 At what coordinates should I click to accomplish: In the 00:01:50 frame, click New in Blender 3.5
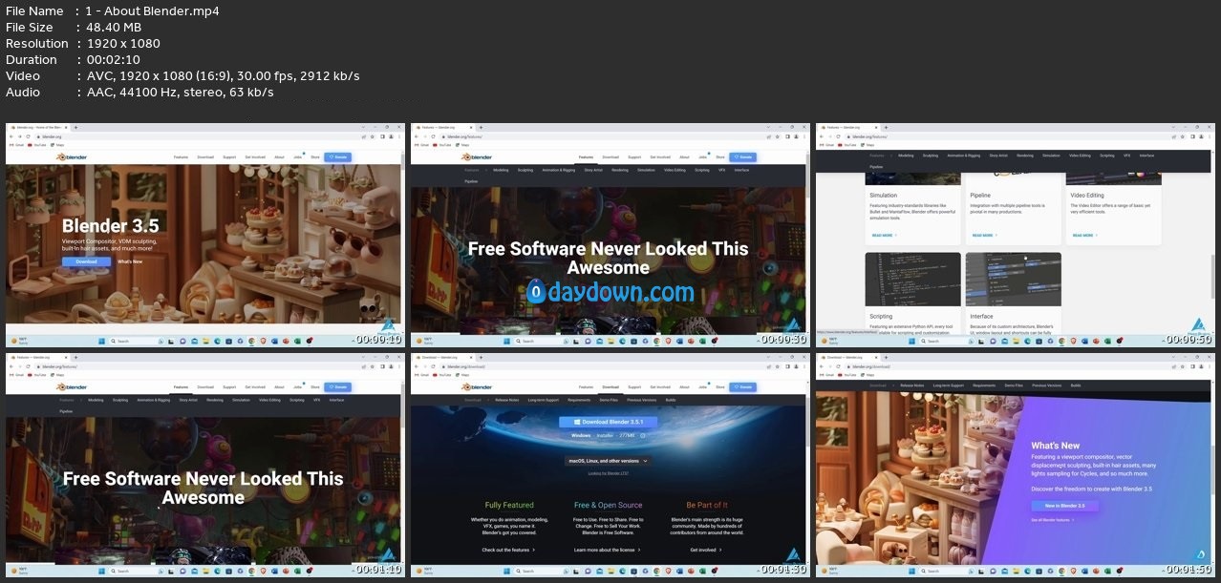click(x=1064, y=505)
